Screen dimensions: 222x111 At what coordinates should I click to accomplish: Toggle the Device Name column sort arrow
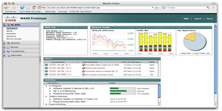click(77, 62)
